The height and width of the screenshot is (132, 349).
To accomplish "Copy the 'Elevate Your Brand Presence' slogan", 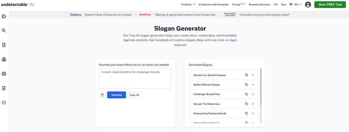I will click(x=246, y=75).
